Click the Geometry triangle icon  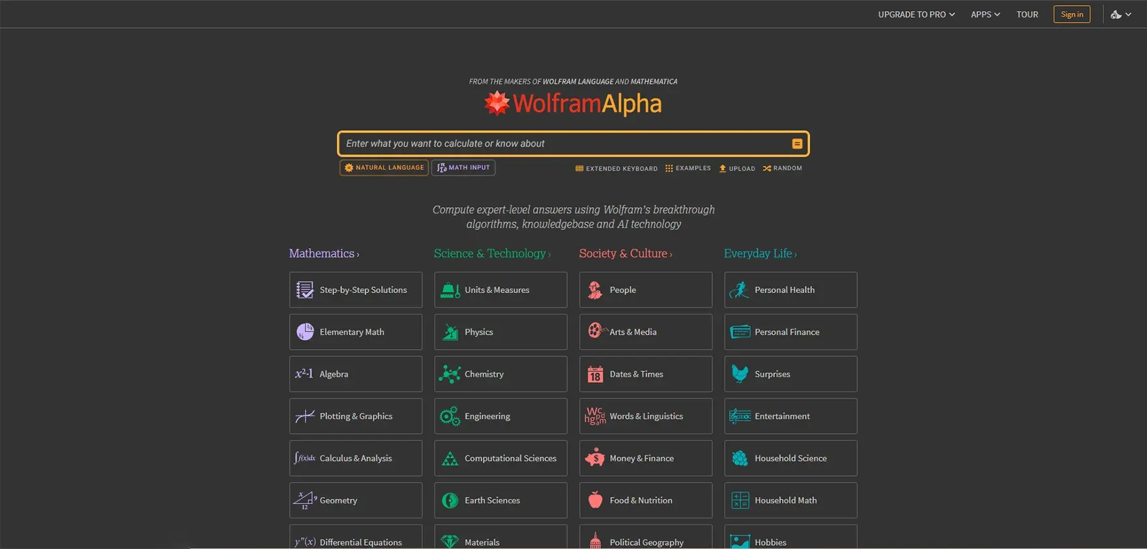[x=304, y=500]
